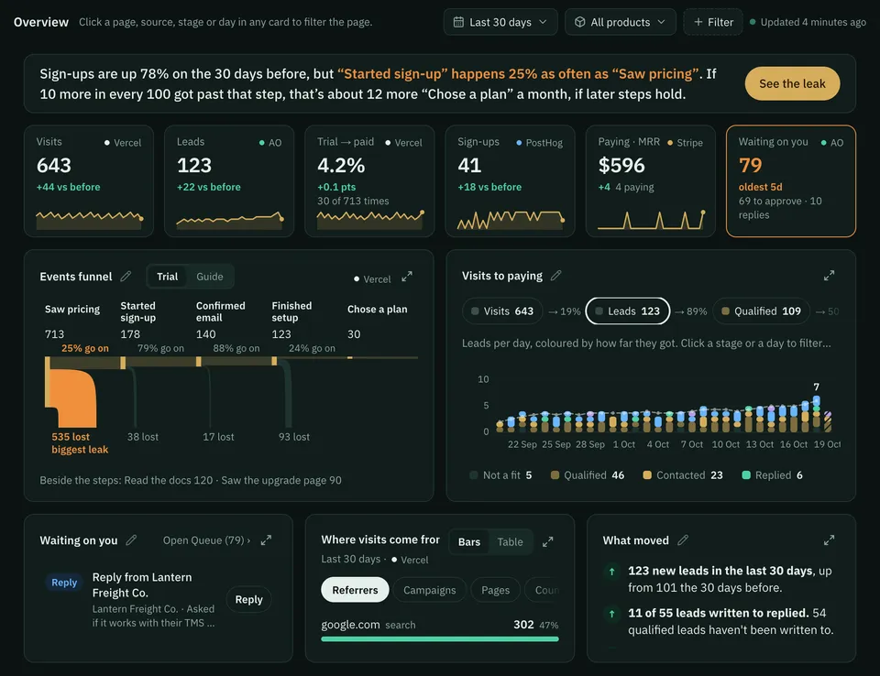
Task: Select the Campaigns tab
Action: (429, 590)
